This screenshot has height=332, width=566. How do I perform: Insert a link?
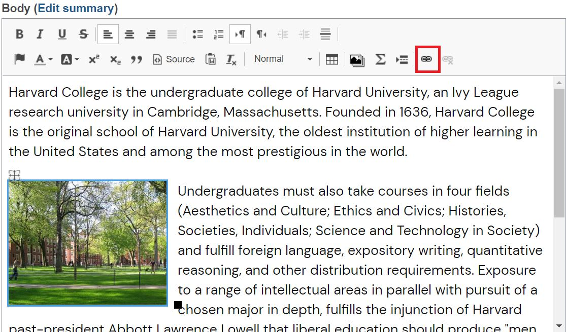click(x=427, y=59)
